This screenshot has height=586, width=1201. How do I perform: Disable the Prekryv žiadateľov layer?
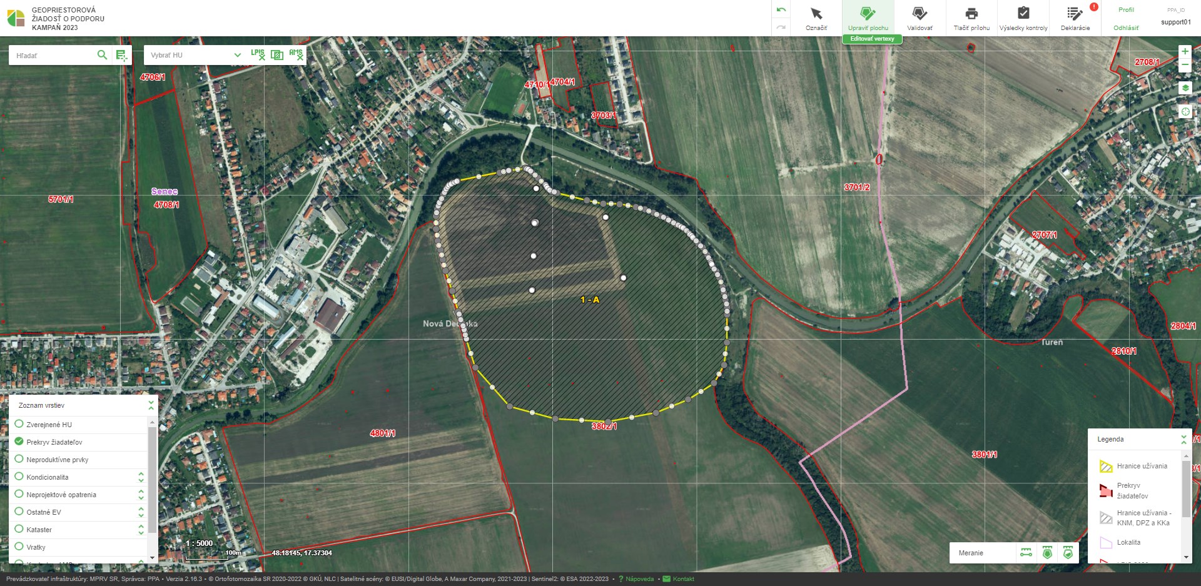pos(19,442)
